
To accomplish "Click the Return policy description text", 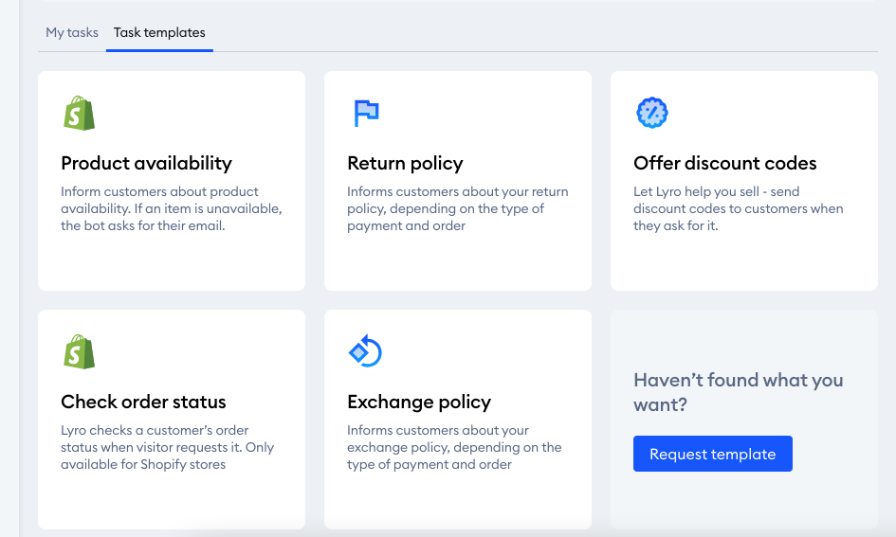I will pos(458,208).
